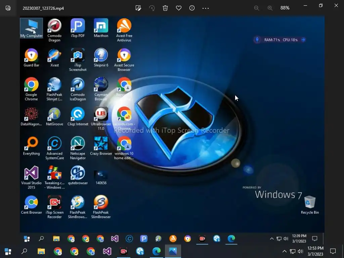Select the UltraBrowser 11.0 desktop icon
Screen dimensions: 344x258
click(101, 119)
